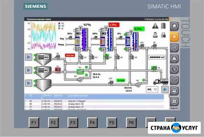The width and height of the screenshot is (204, 137).
Task: Select the truck icon on the diagram
Action: click(161, 82)
